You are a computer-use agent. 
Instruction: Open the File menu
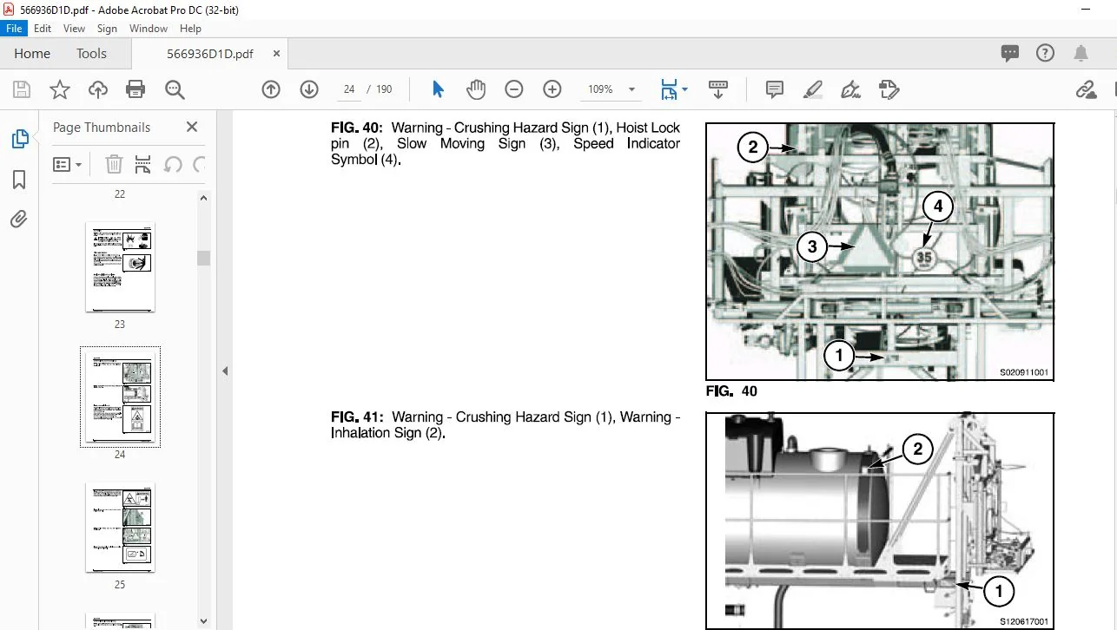click(x=14, y=29)
